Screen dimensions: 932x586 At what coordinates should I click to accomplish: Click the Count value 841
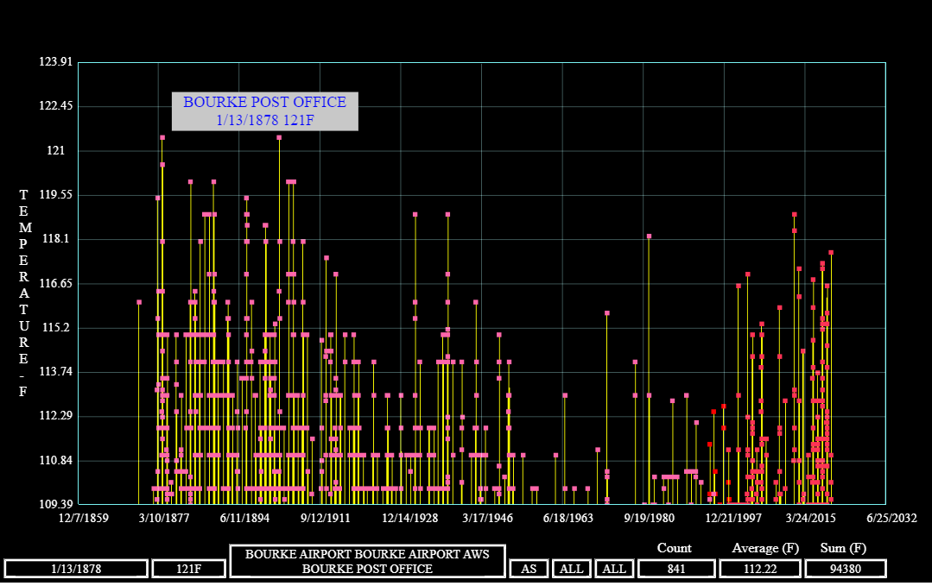[675, 569]
